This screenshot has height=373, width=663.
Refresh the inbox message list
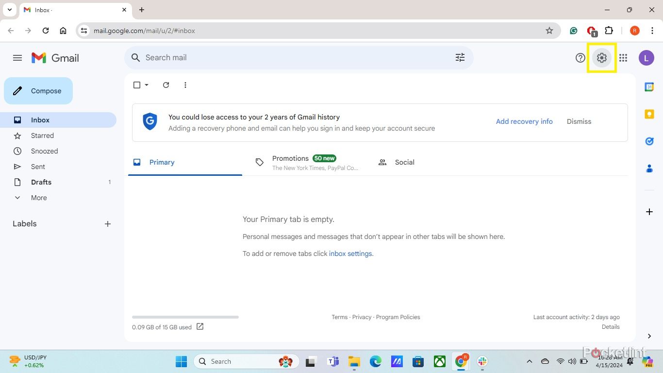click(x=166, y=85)
